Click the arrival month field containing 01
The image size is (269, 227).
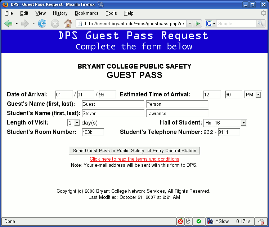(64, 95)
